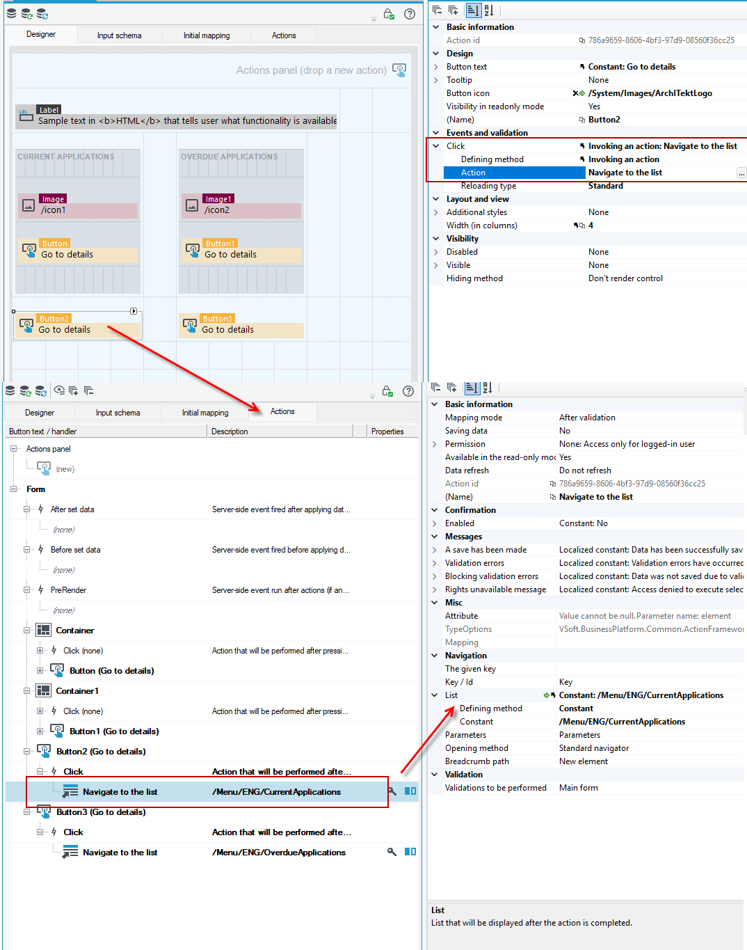Click the wrench icon on the Overdue Applications row
Screen dimensions: 747x950
(x=392, y=852)
